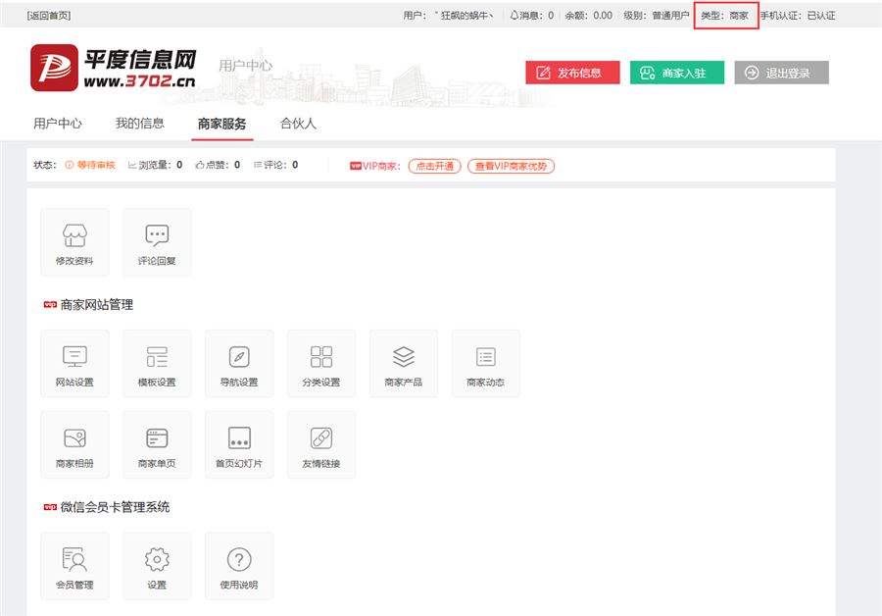Click the 点击开通 VIP button

[x=435, y=166]
